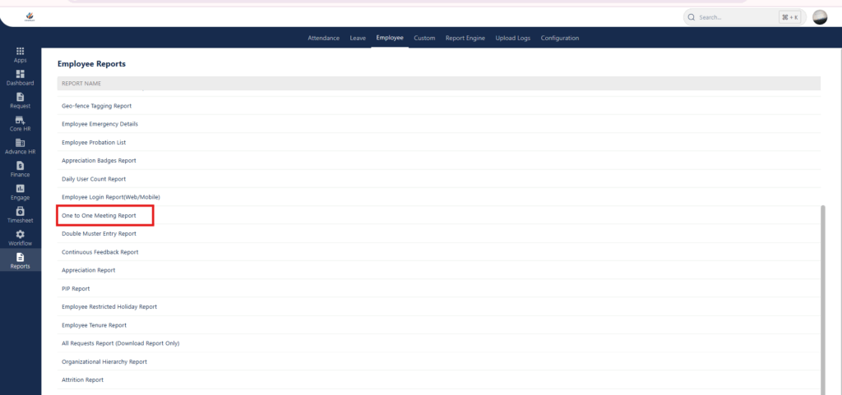Click the company logo

coord(30,17)
